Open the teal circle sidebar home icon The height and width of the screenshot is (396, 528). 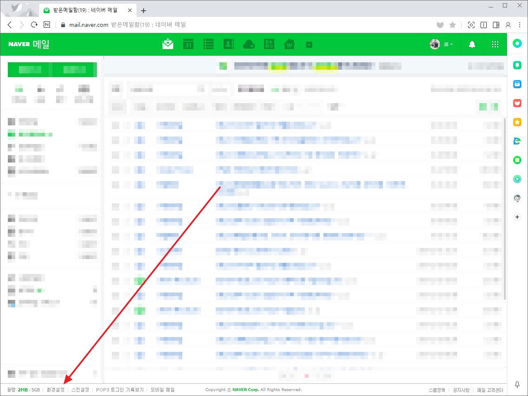point(517,43)
